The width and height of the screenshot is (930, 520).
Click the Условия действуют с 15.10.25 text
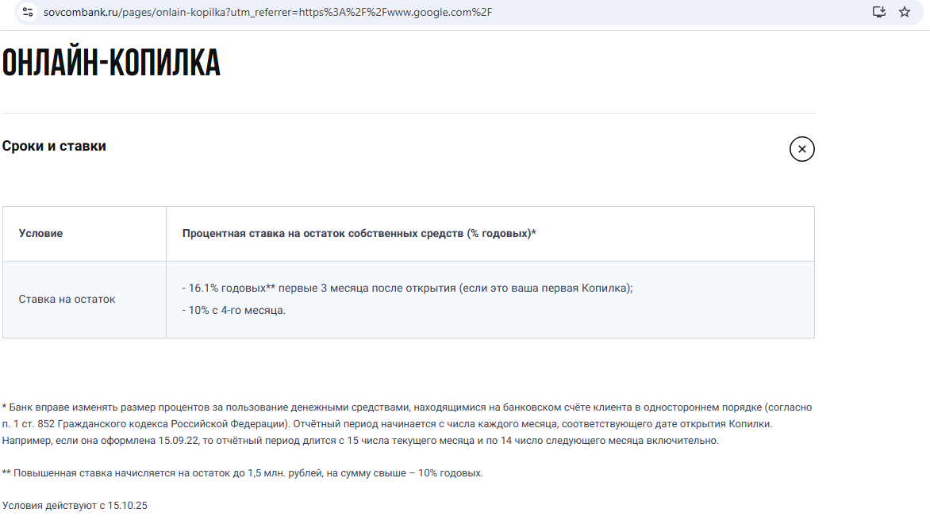pyautogui.click(x=75, y=505)
